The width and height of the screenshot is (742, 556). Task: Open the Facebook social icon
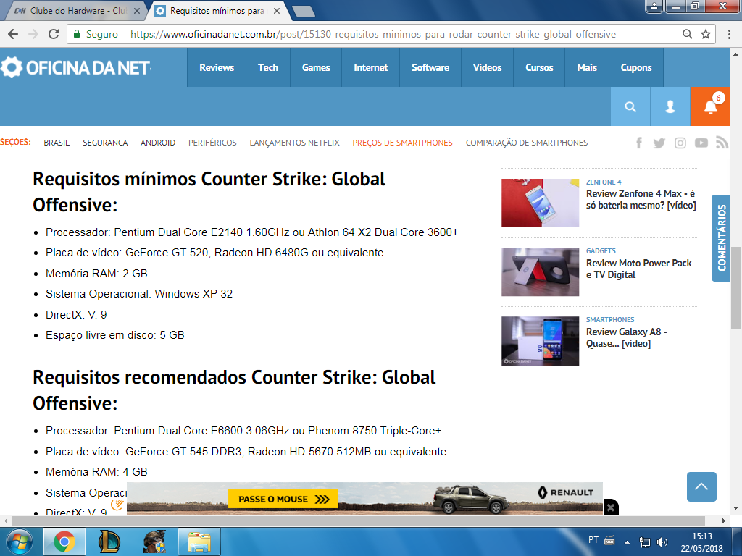pyautogui.click(x=639, y=143)
